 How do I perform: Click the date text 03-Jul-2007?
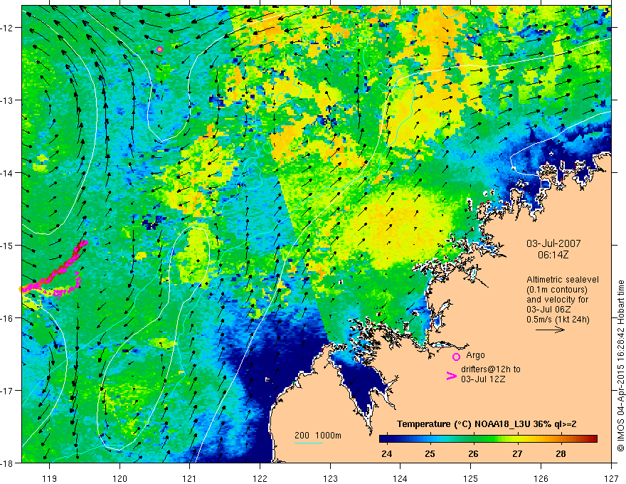tap(553, 243)
